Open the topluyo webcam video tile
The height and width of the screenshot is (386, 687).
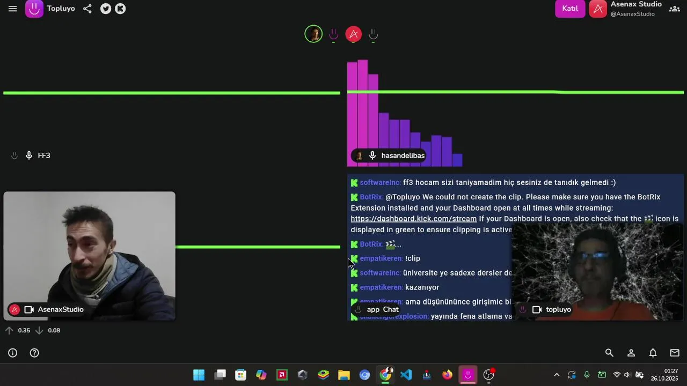tap(598, 272)
